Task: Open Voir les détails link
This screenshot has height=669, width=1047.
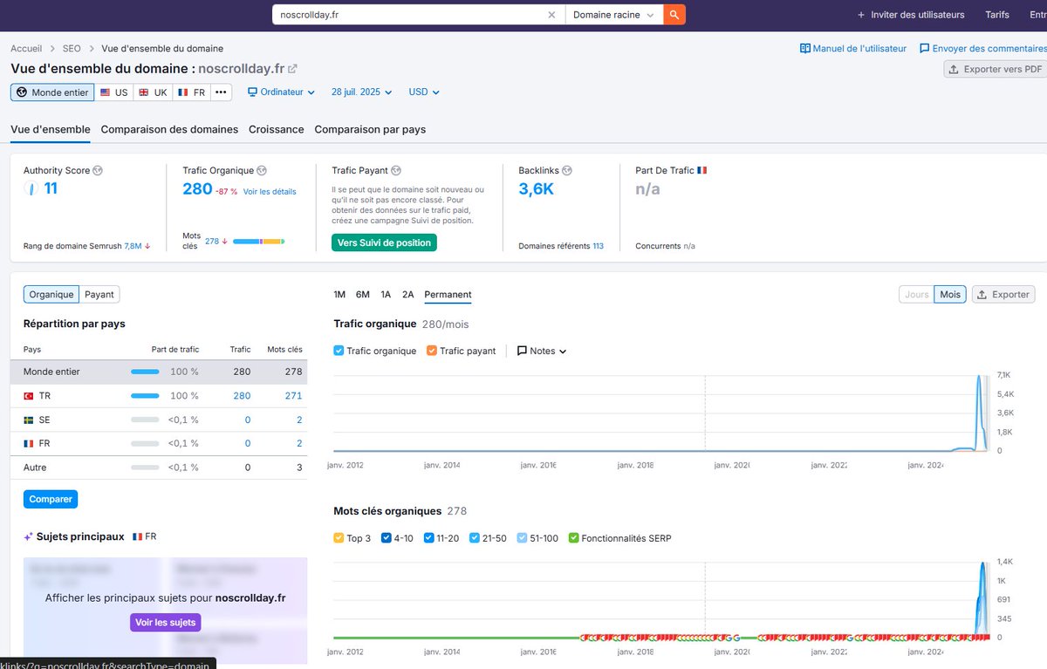Action: click(270, 192)
